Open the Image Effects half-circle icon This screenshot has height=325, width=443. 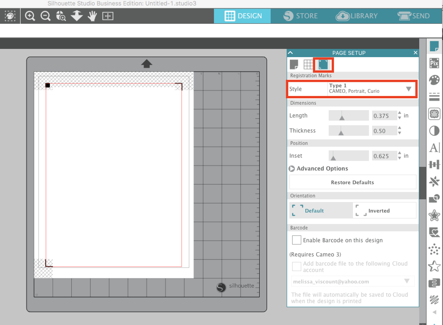pos(434,131)
